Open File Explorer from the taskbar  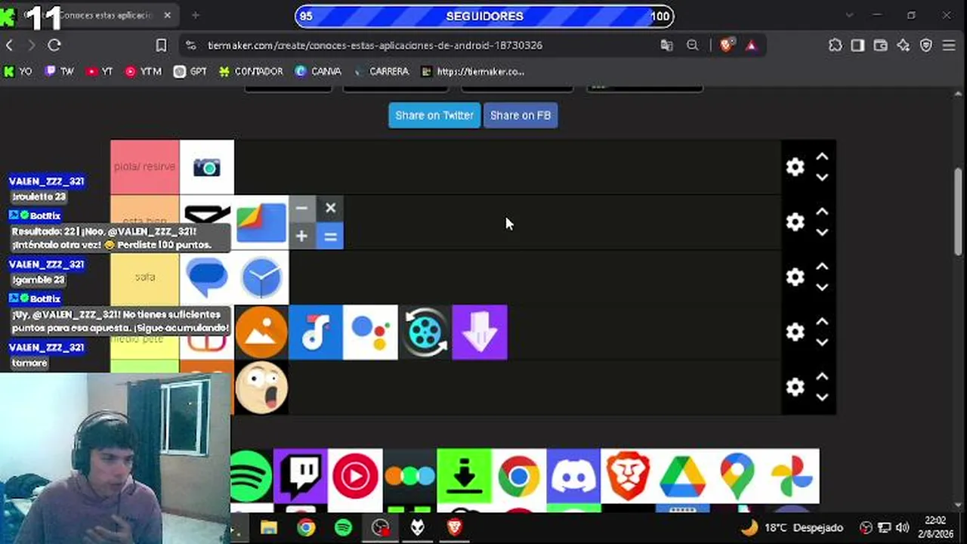tap(269, 527)
